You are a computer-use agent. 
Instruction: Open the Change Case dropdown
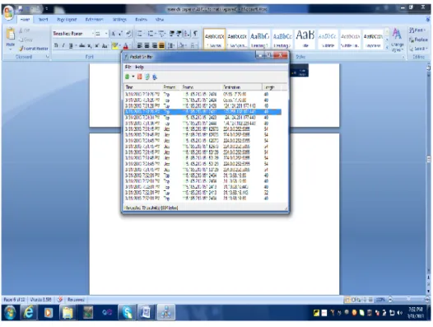(105, 45)
